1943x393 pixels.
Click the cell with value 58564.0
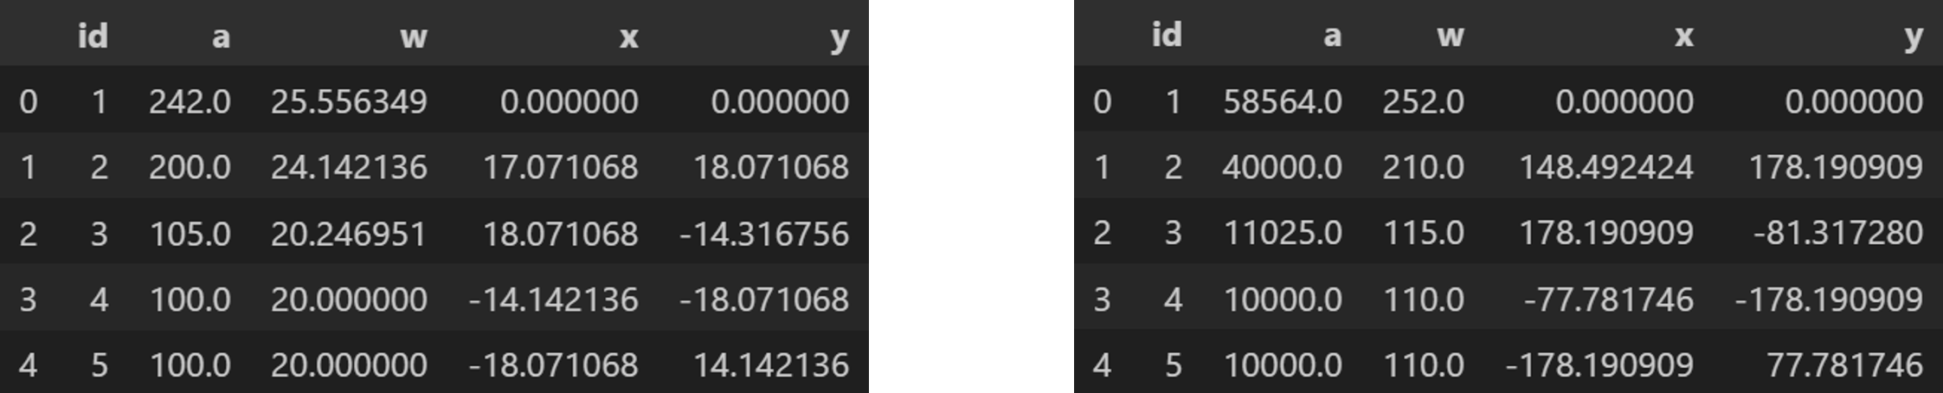tap(1283, 102)
